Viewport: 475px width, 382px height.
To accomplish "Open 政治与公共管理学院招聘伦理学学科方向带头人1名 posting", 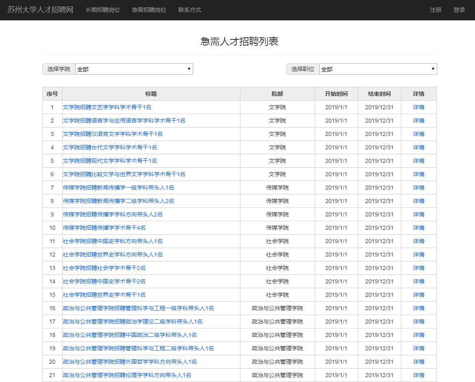I will click(127, 375).
